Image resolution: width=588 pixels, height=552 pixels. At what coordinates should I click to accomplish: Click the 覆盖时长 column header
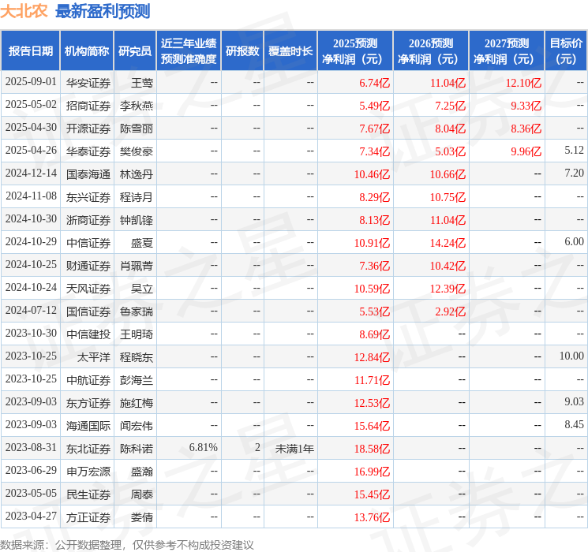point(290,50)
